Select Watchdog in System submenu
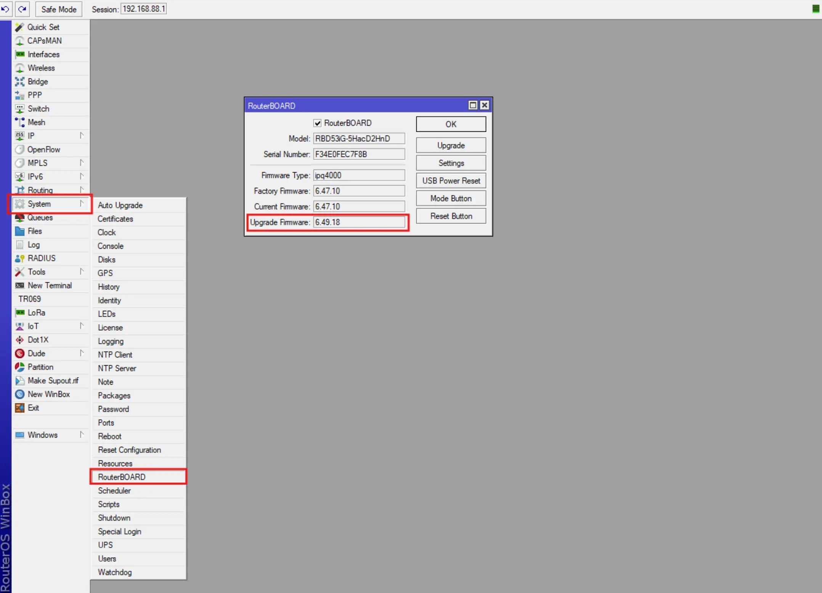This screenshot has width=822, height=593. point(138,572)
